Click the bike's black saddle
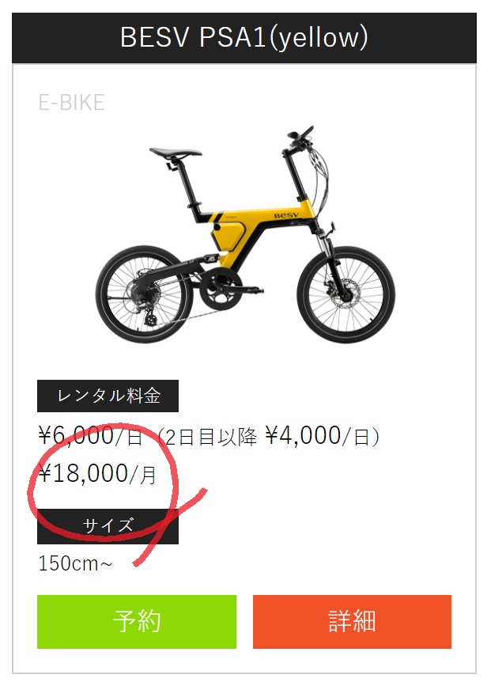The image size is (491, 686). [176, 153]
